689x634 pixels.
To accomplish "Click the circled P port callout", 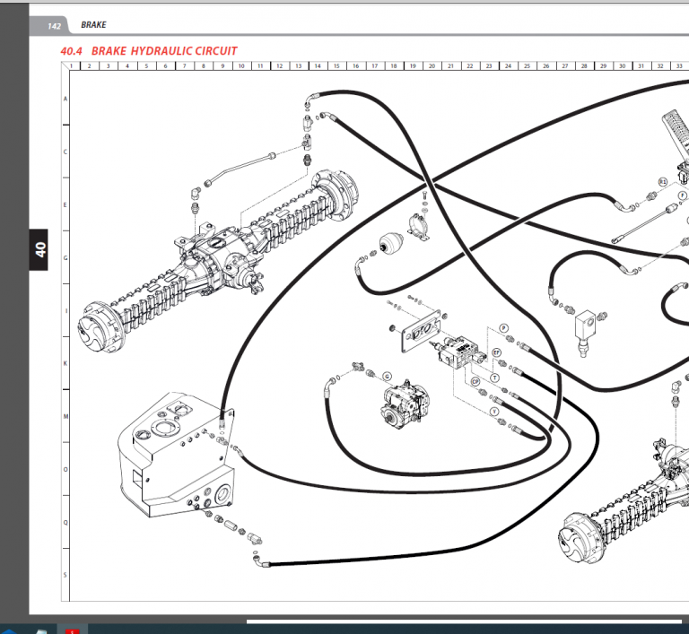I will click(x=504, y=328).
